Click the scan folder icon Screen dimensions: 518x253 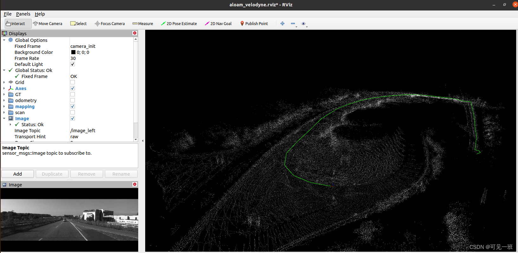(x=11, y=112)
